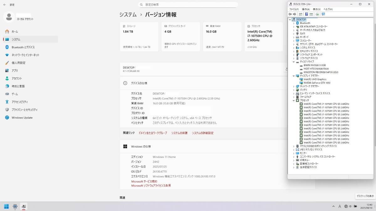This screenshot has height=211, width=376.
Task: Open ネットワークとインターネット in Settings sidebar
Action: (30, 55)
